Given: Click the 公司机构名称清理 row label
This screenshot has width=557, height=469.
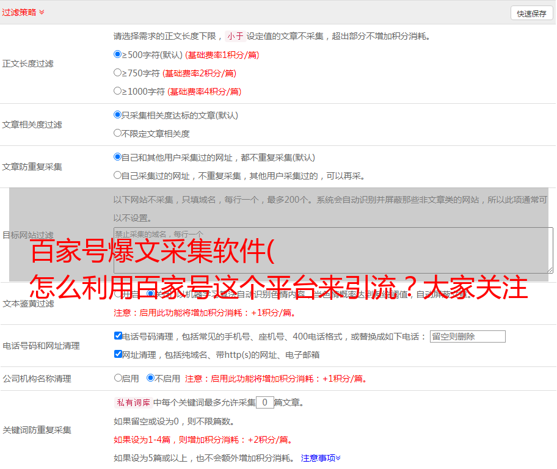Looking at the screenshot, I should pyautogui.click(x=37, y=379).
